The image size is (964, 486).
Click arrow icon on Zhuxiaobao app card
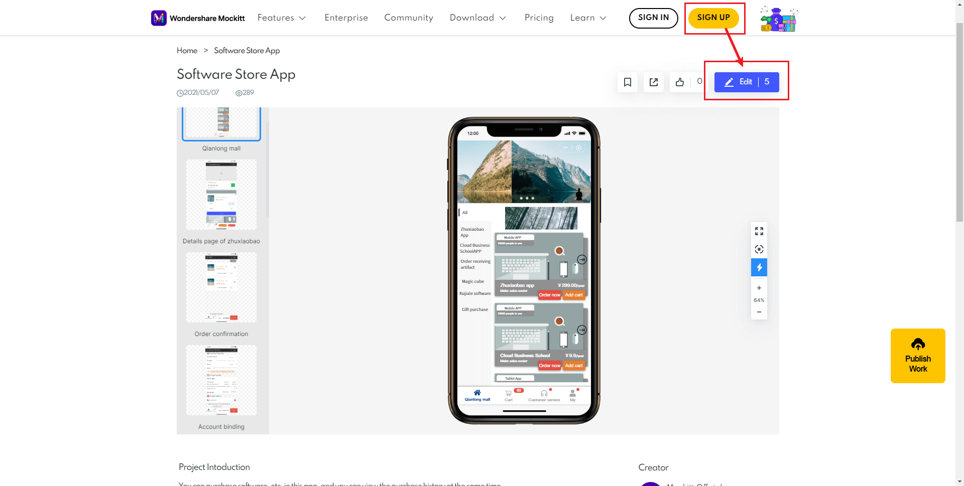coord(582,259)
